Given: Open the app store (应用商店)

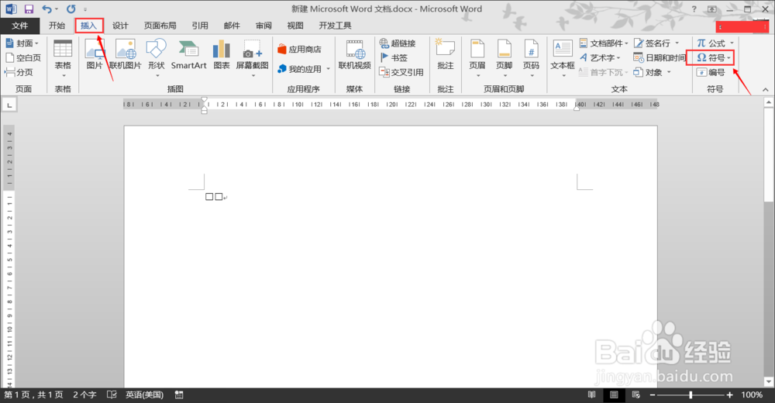Looking at the screenshot, I should point(299,49).
